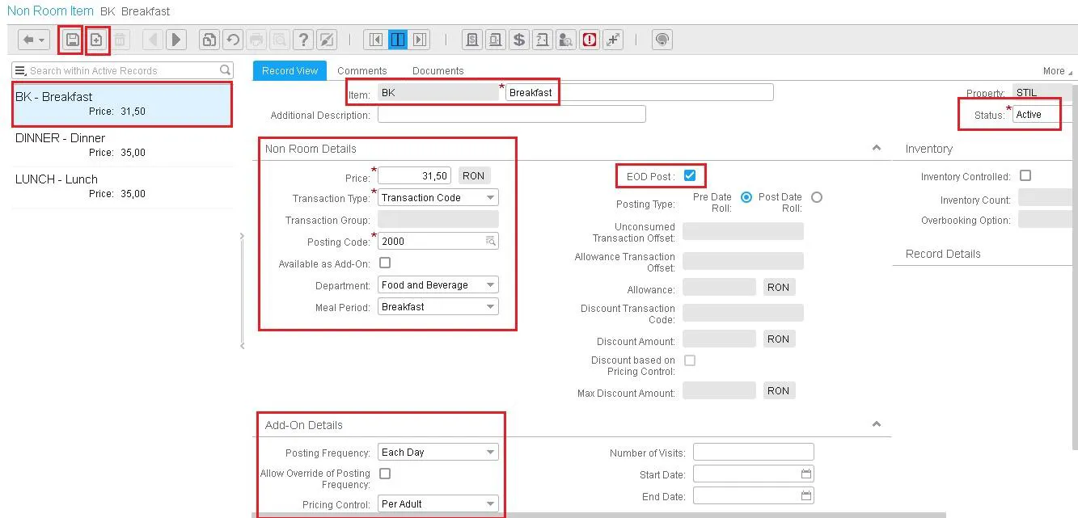1078x518 pixels.
Task: Open the Pricing Control dropdown
Action: point(438,503)
